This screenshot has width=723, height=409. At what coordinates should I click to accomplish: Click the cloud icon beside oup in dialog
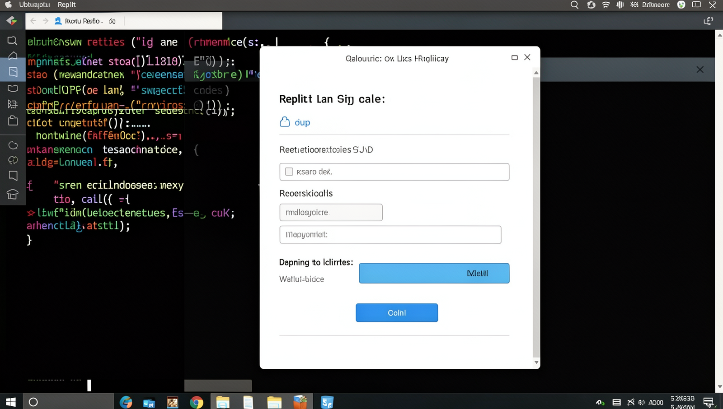pos(285,122)
